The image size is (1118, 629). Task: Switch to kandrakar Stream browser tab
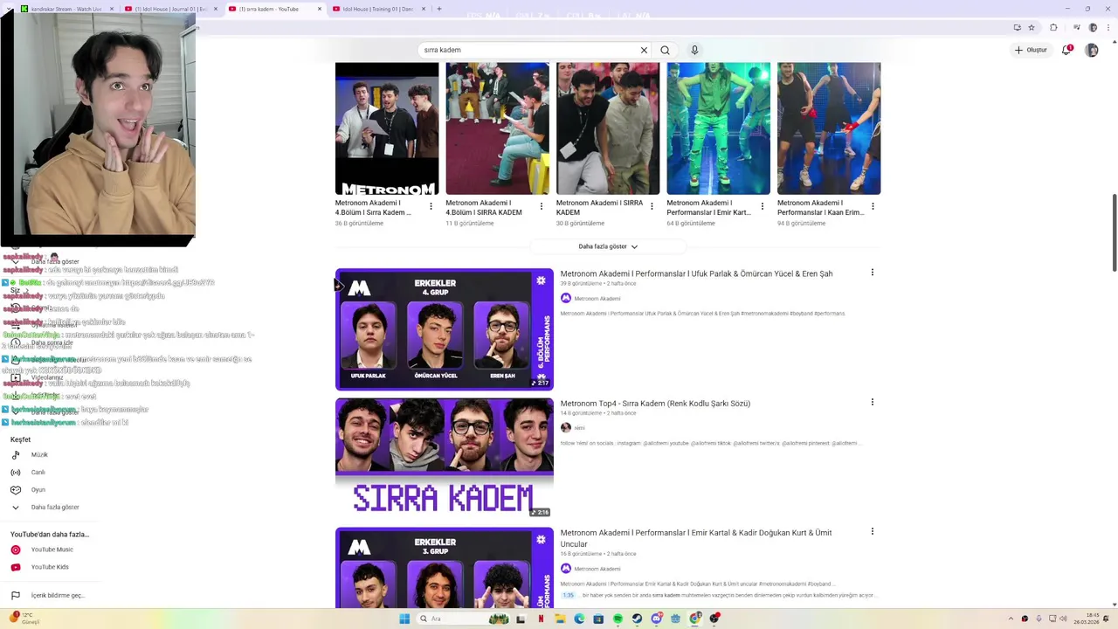tap(66, 9)
